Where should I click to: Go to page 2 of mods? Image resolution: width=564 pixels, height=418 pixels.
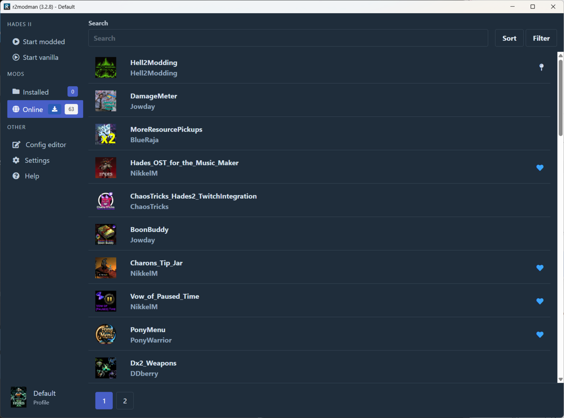[125, 401]
